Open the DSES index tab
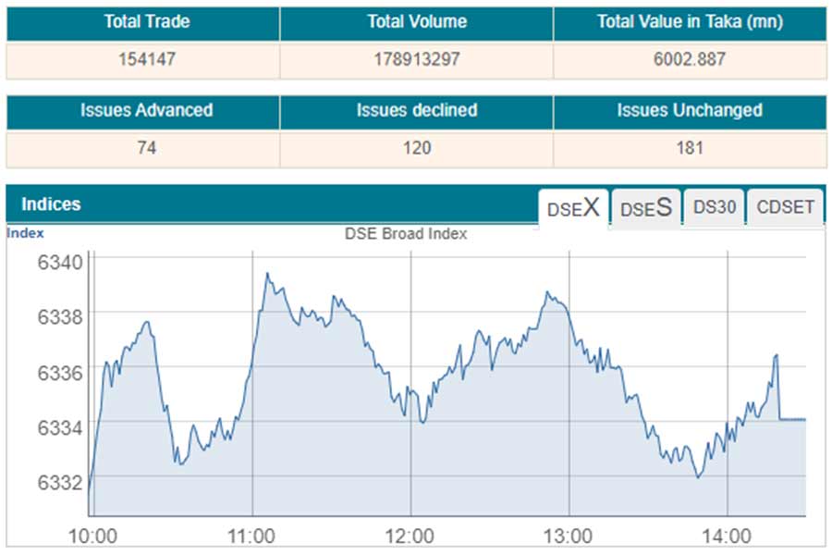This screenshot has height=555, width=832. (644, 208)
